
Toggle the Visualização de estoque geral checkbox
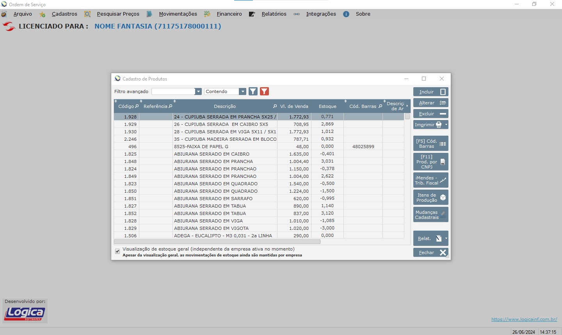click(x=117, y=251)
